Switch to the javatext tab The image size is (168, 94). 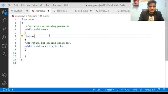19,11
